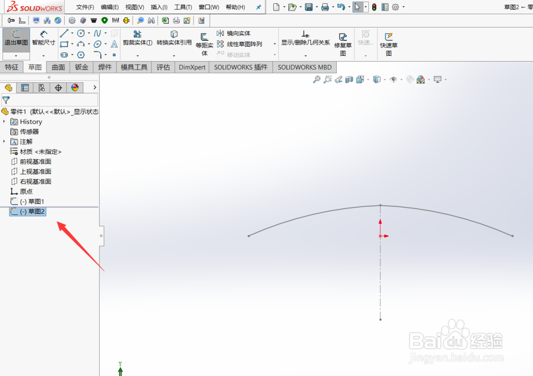Click the Print icon in title bar
The width and height of the screenshot is (533, 376).
coord(325,7)
